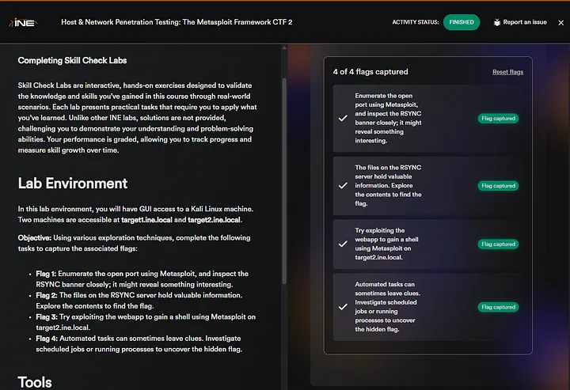Click the 'Try exploiting the webapp' flag card text
The width and height of the screenshot is (570, 390).
(x=386, y=244)
